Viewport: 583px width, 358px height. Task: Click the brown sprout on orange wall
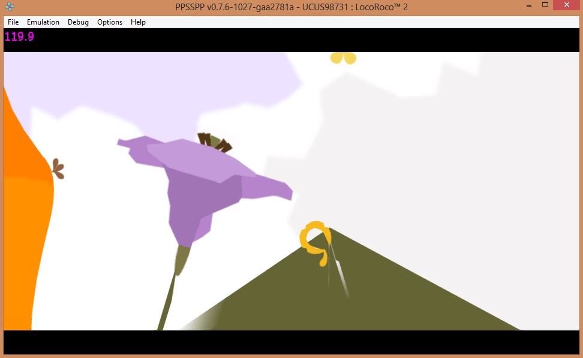[x=58, y=169]
